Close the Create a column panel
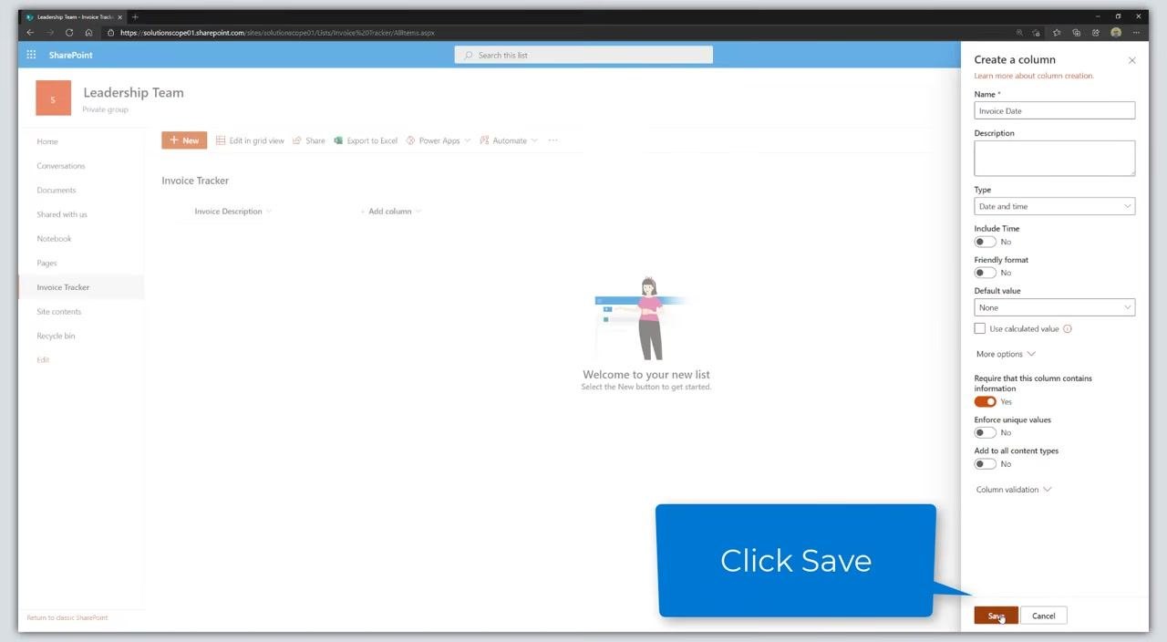Viewport: 1167px width, 642px height. click(1132, 60)
